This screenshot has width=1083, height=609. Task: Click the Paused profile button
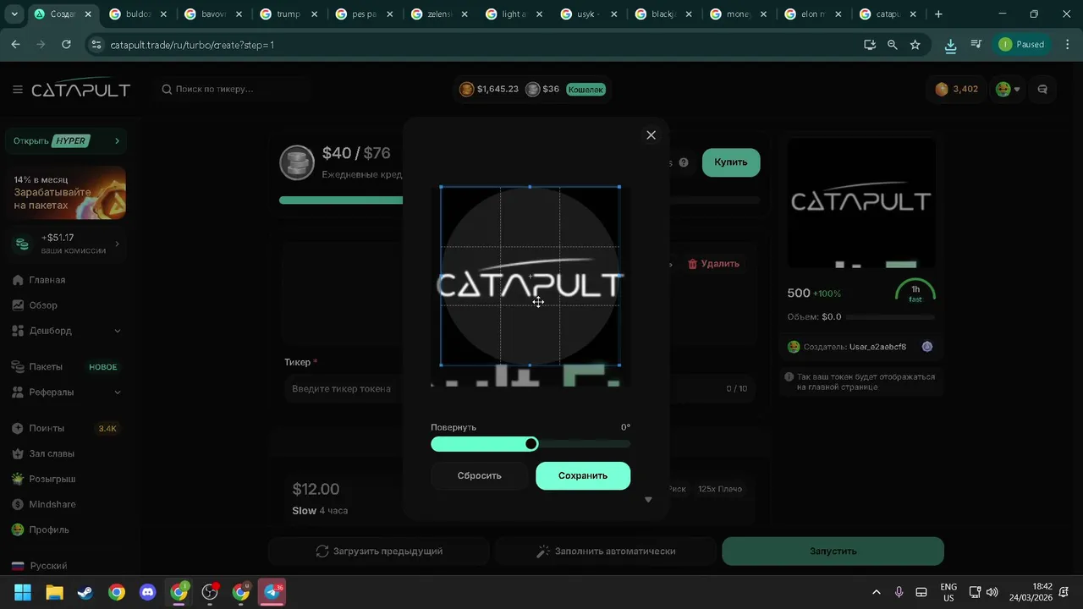[x=1022, y=45]
